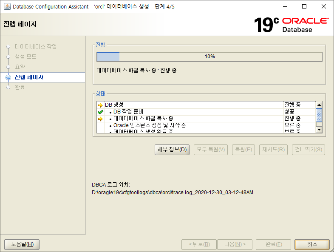Minimize the Database Configuration Assistant window

(285, 7)
